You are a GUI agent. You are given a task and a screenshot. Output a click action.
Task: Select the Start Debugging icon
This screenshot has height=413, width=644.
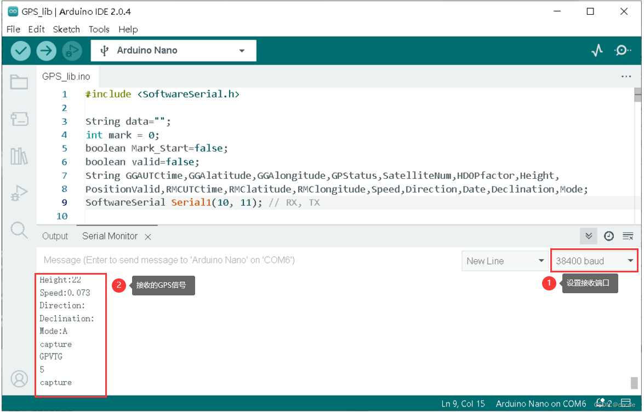[71, 50]
